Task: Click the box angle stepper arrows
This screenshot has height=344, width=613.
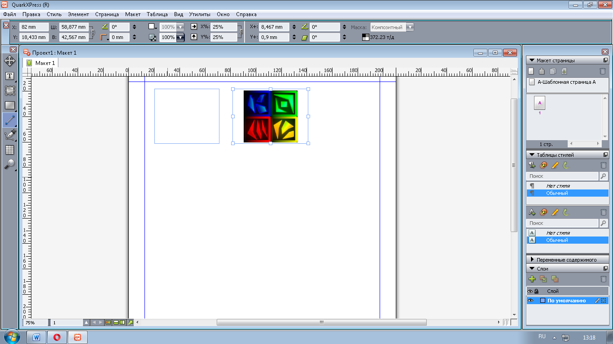Action: (x=135, y=27)
